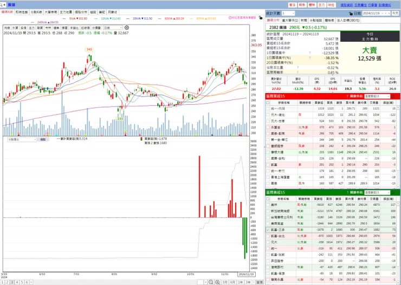Click the 5MA legend line
This screenshot has height=285, width=401.
[x=75, y=18]
